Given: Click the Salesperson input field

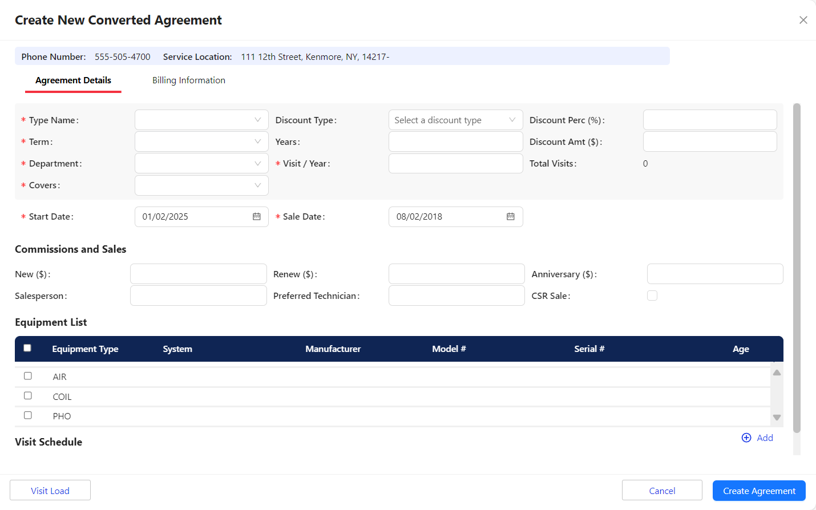Looking at the screenshot, I should [x=198, y=296].
